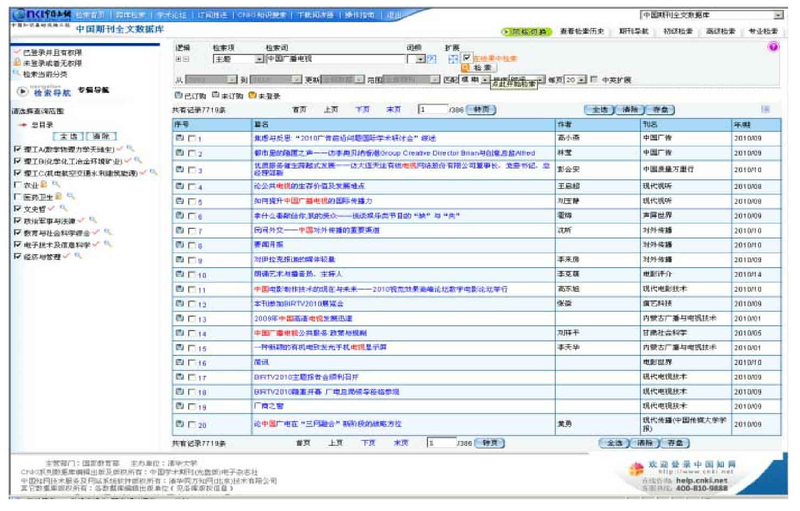The width and height of the screenshot is (800, 511).
Task: Remove a search row with the minus icon
Action: pyautogui.click(x=186, y=59)
